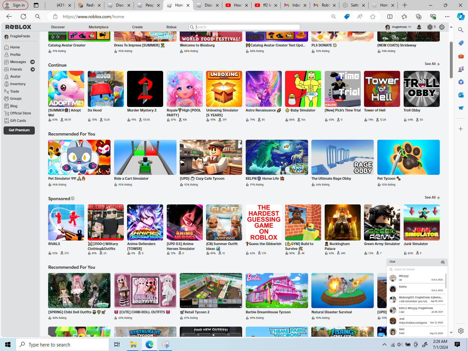
Task: Click the Official Store cart icon
Action: tap(6, 113)
